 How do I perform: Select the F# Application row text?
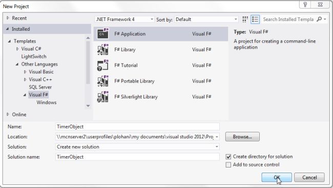tap(130, 34)
